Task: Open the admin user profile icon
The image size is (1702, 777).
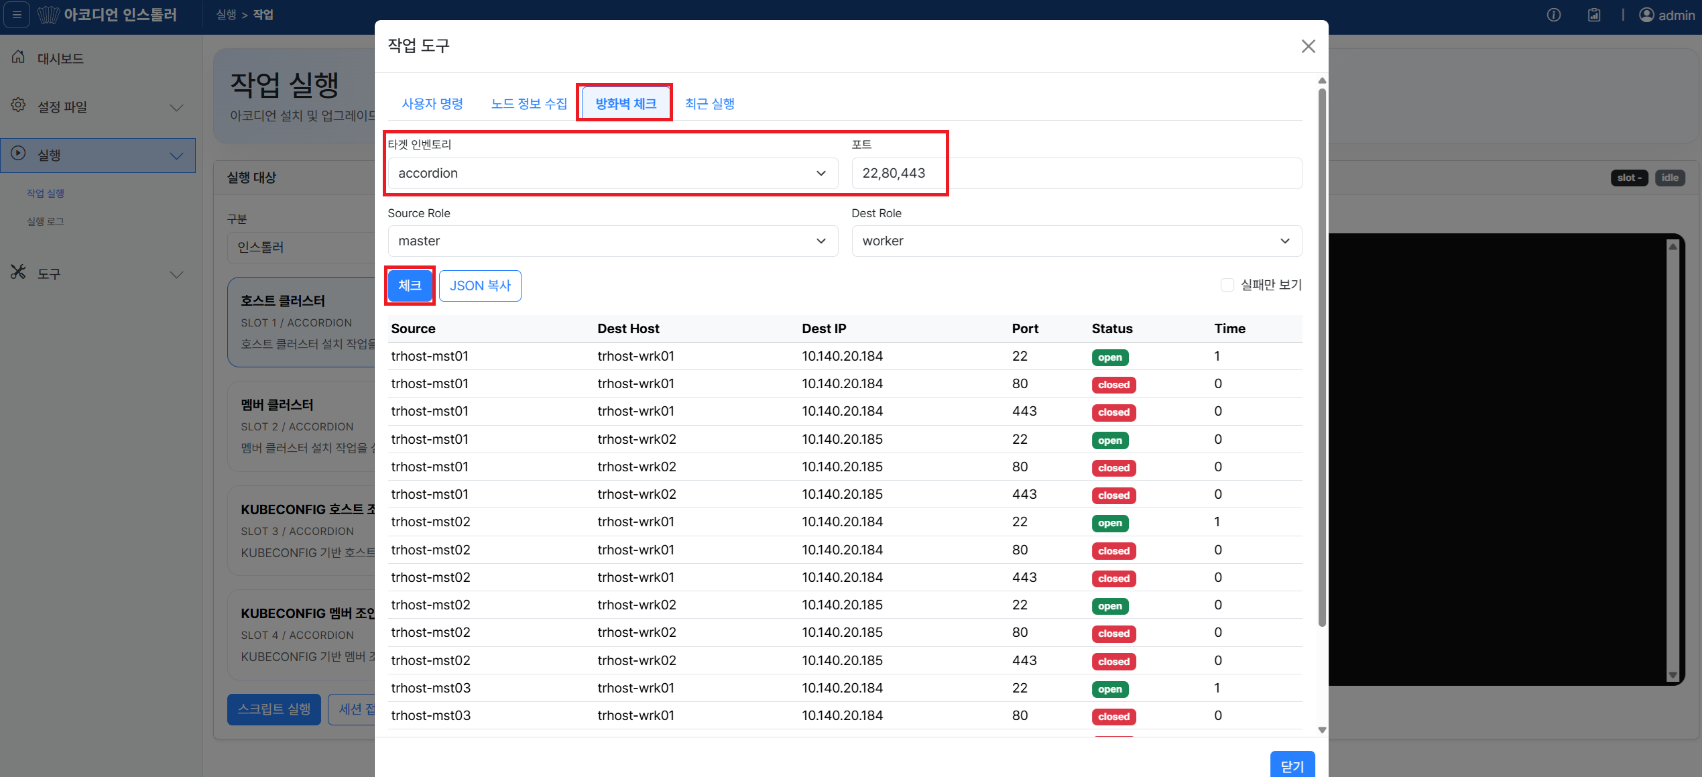Action: (1646, 15)
